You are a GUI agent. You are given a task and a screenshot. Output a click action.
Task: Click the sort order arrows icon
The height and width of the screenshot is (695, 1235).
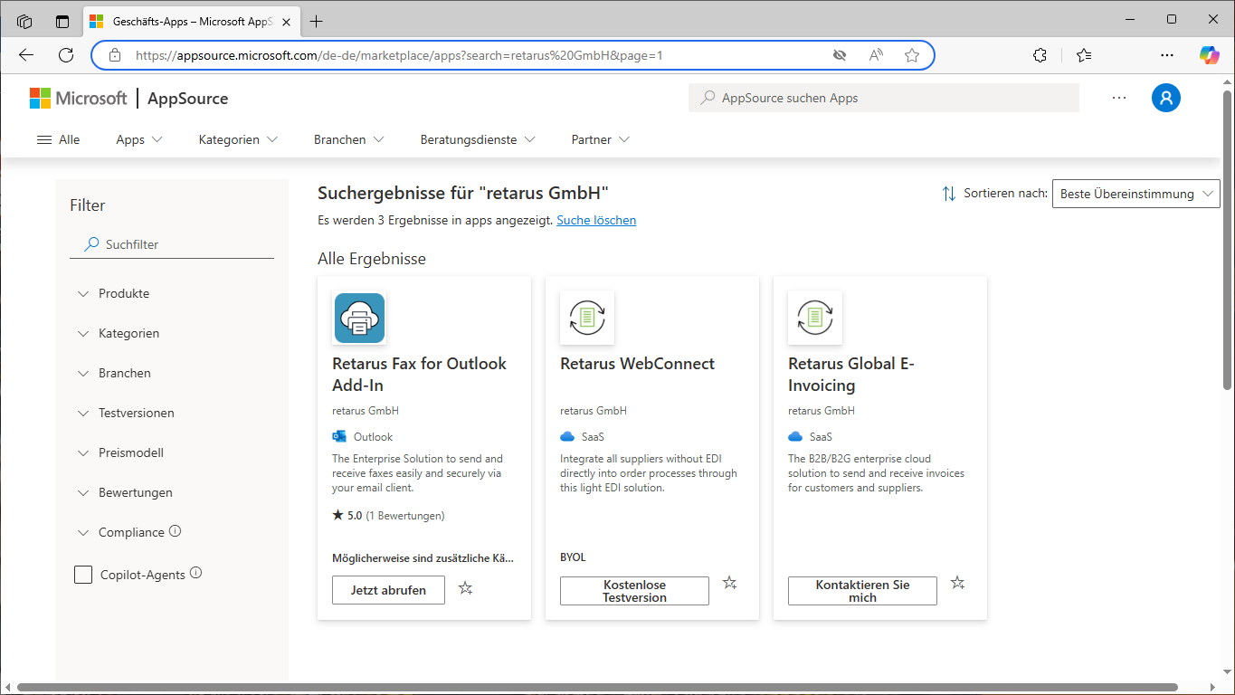pos(949,194)
